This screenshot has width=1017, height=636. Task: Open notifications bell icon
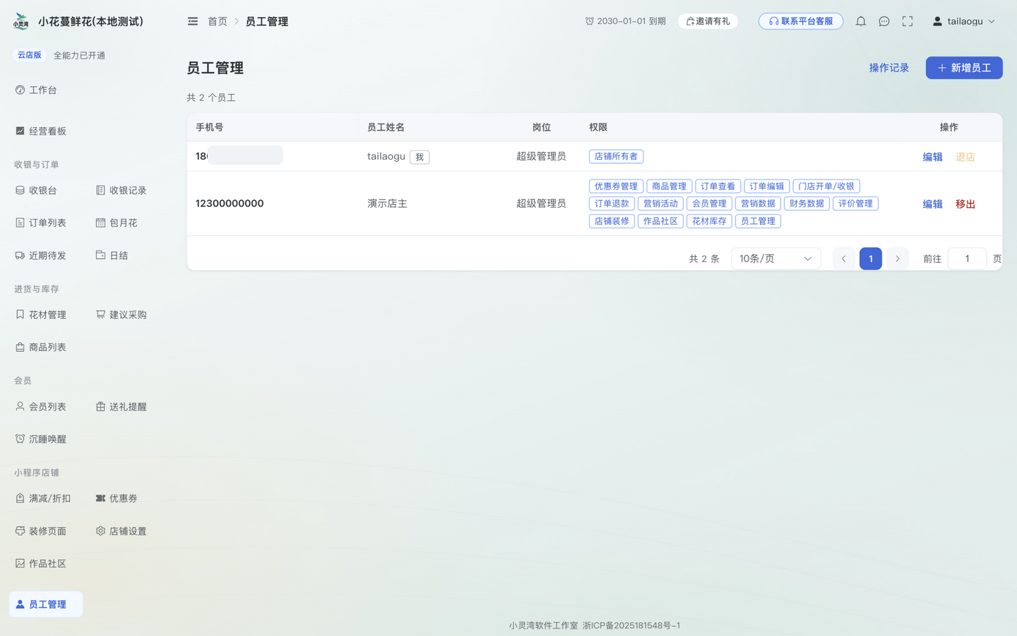[860, 21]
